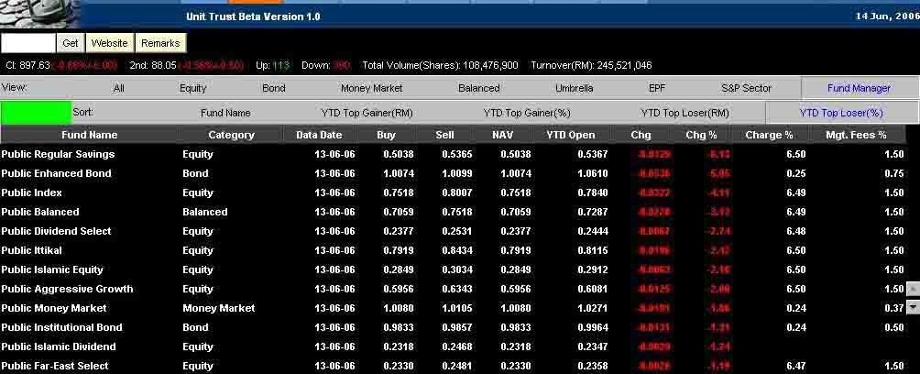This screenshot has width=920, height=374.
Task: Open Public Islamic Equity fund row
Action: click(x=52, y=269)
